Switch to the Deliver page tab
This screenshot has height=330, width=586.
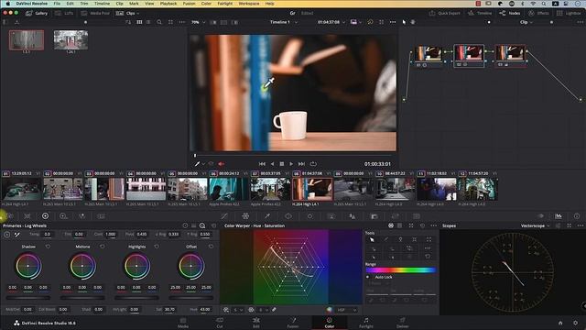point(403,323)
